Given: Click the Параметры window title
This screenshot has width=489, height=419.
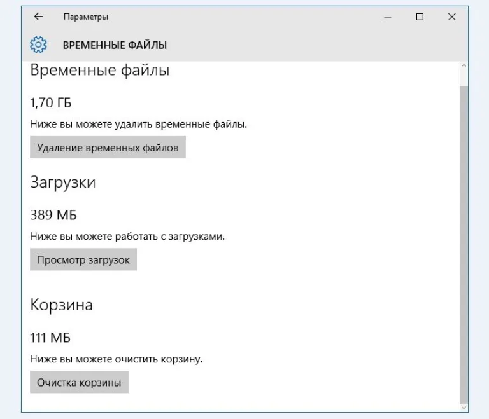Looking at the screenshot, I should (86, 17).
